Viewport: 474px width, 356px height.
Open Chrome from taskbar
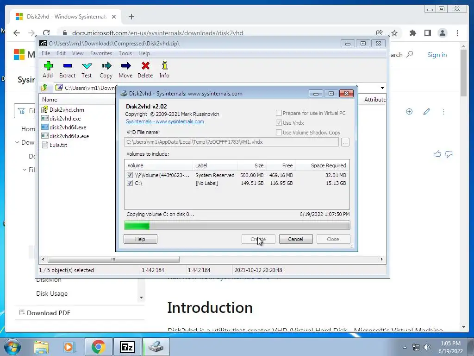click(x=99, y=347)
